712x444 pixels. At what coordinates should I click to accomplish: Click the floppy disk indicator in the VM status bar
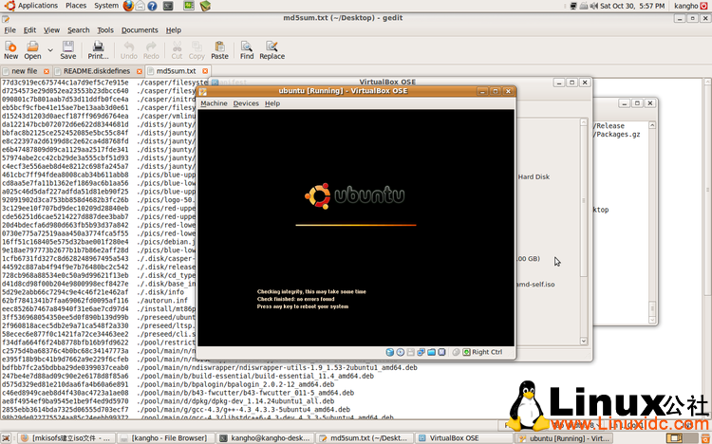coord(410,352)
